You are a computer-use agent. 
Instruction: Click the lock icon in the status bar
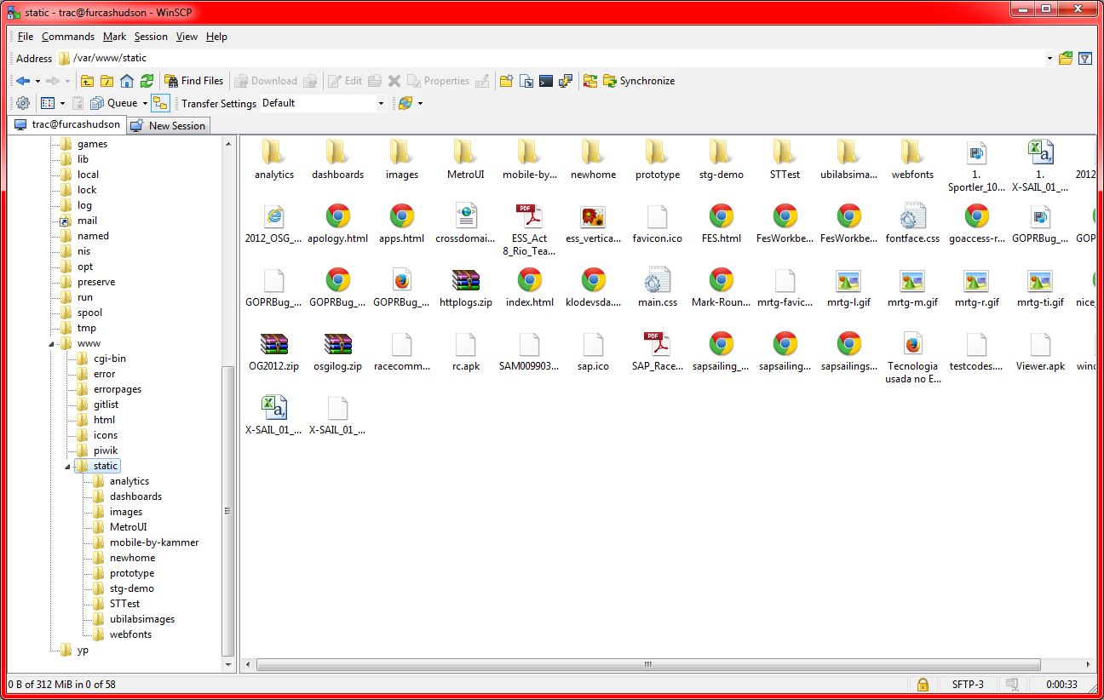923,684
